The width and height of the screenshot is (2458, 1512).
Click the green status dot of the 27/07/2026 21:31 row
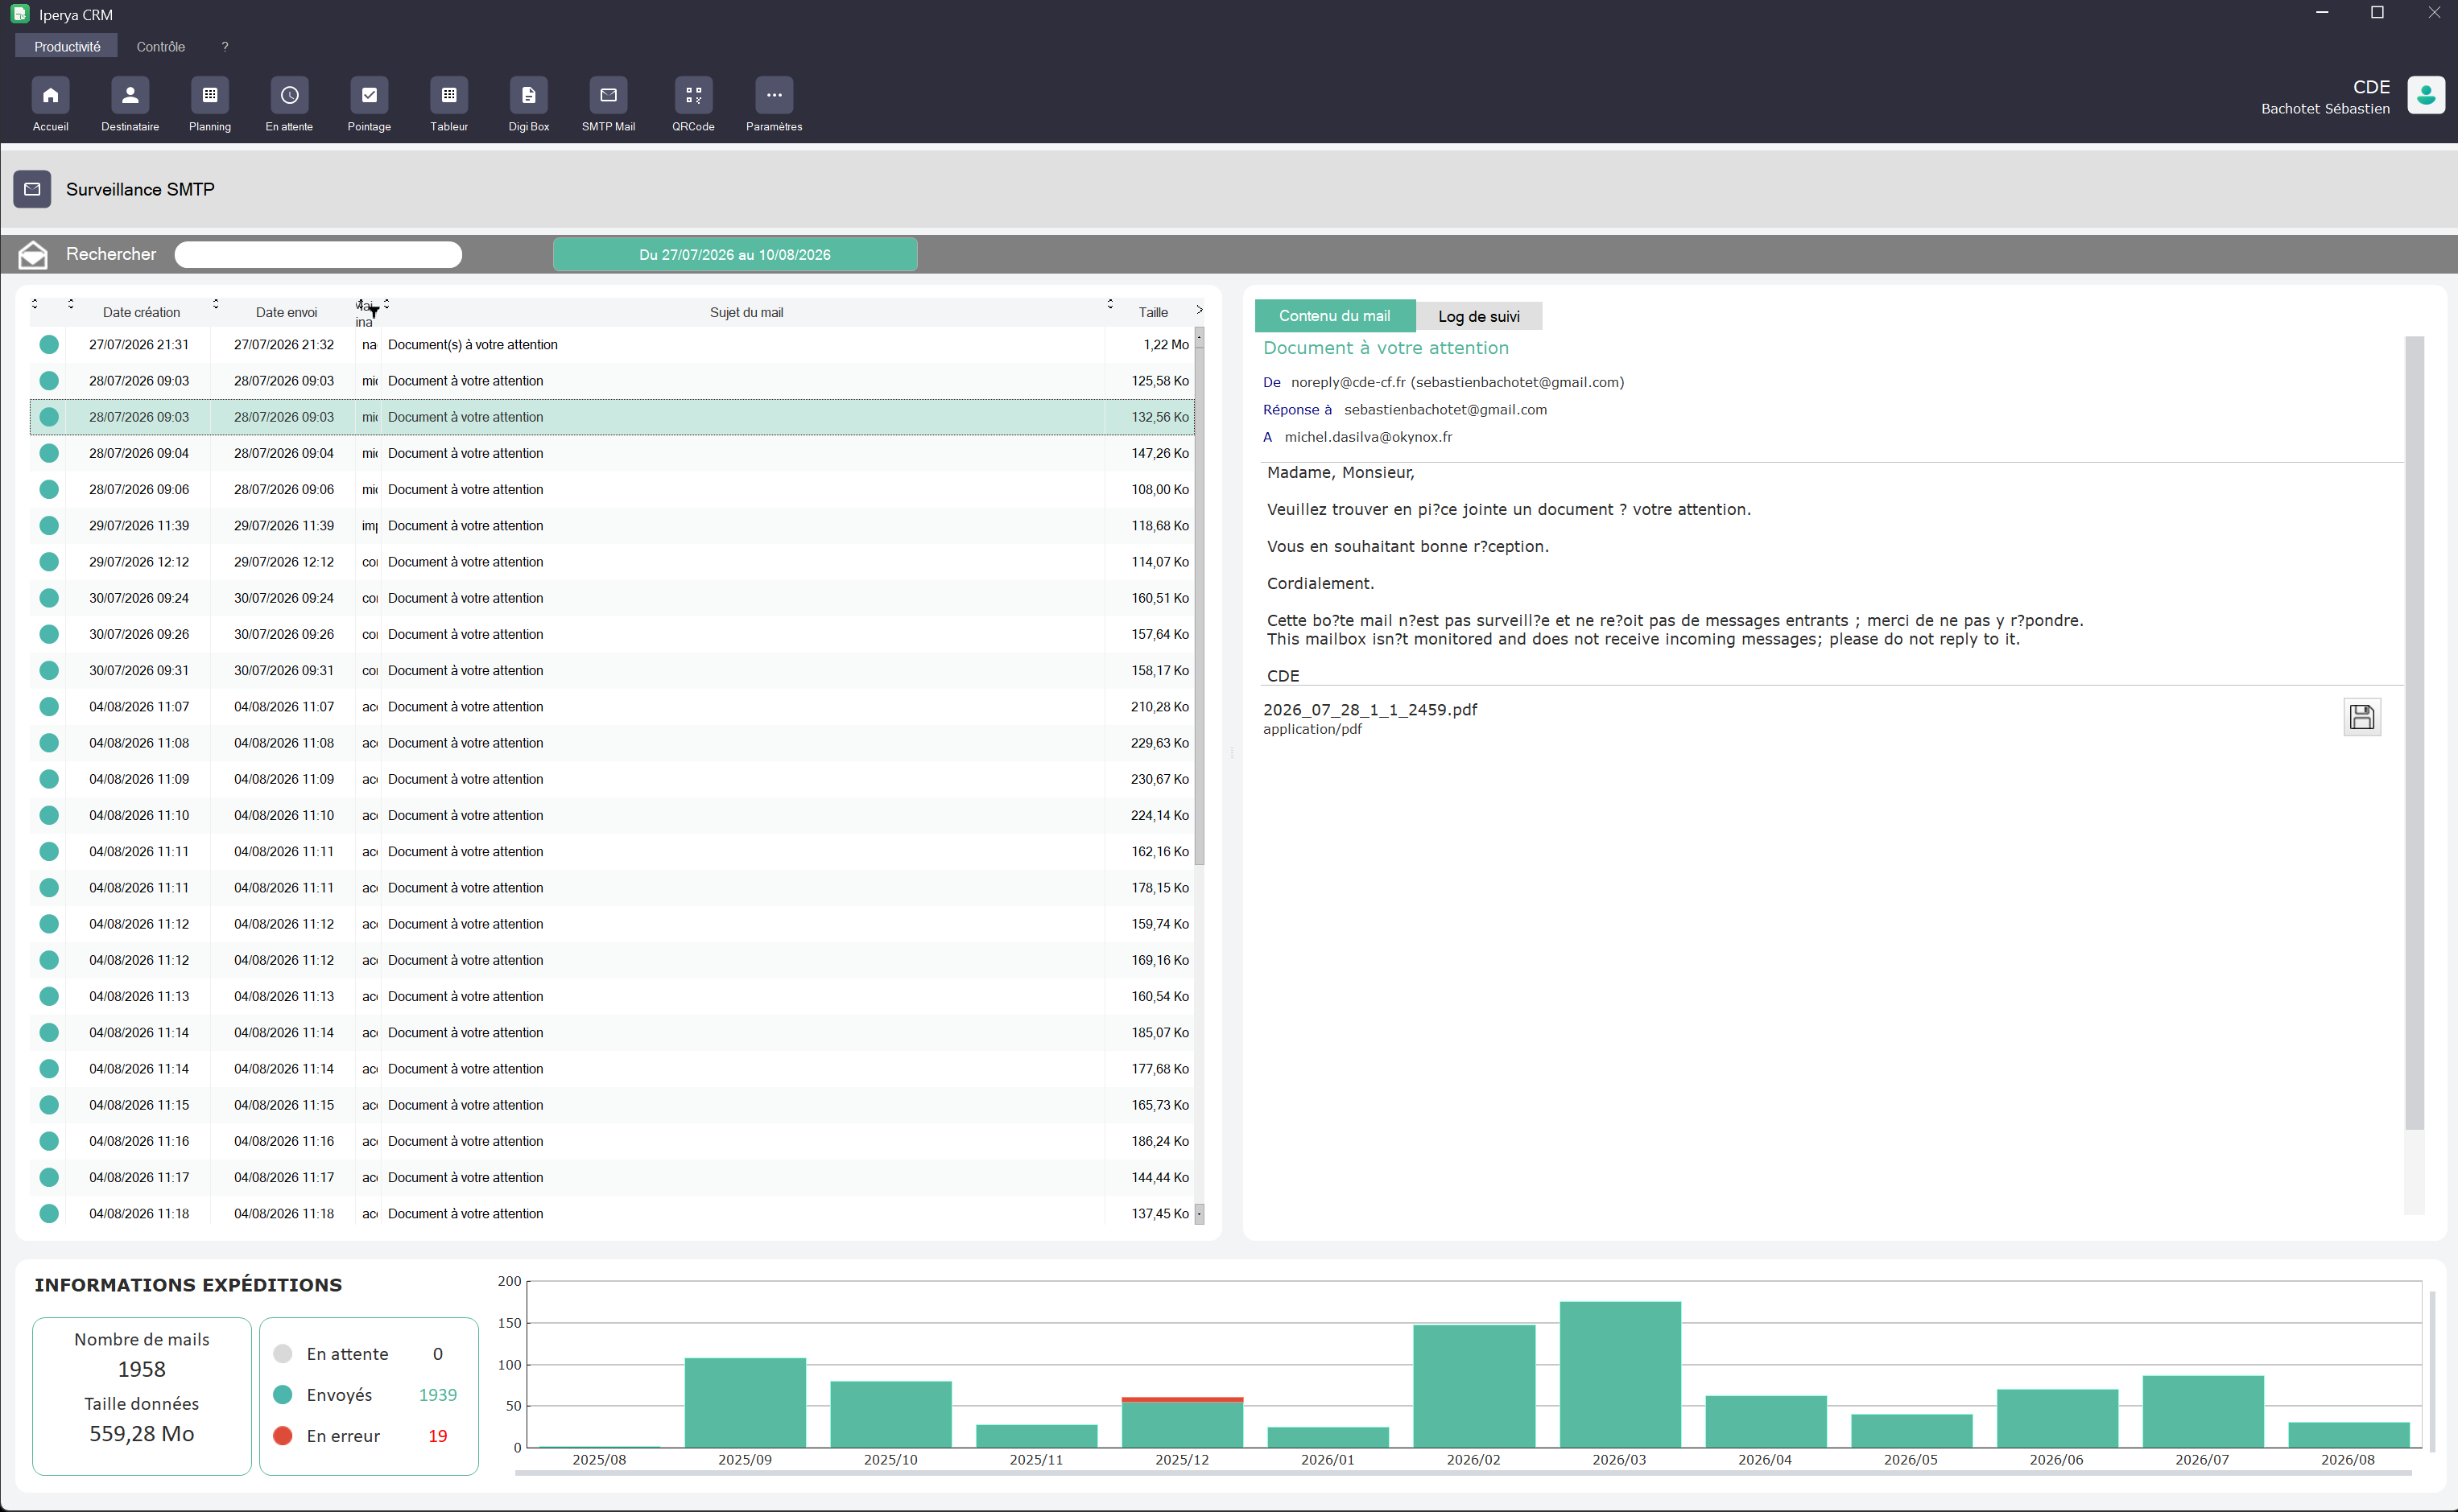[48, 345]
